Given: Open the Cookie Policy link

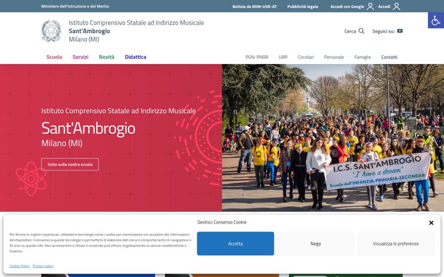Looking at the screenshot, I should tap(20, 266).
